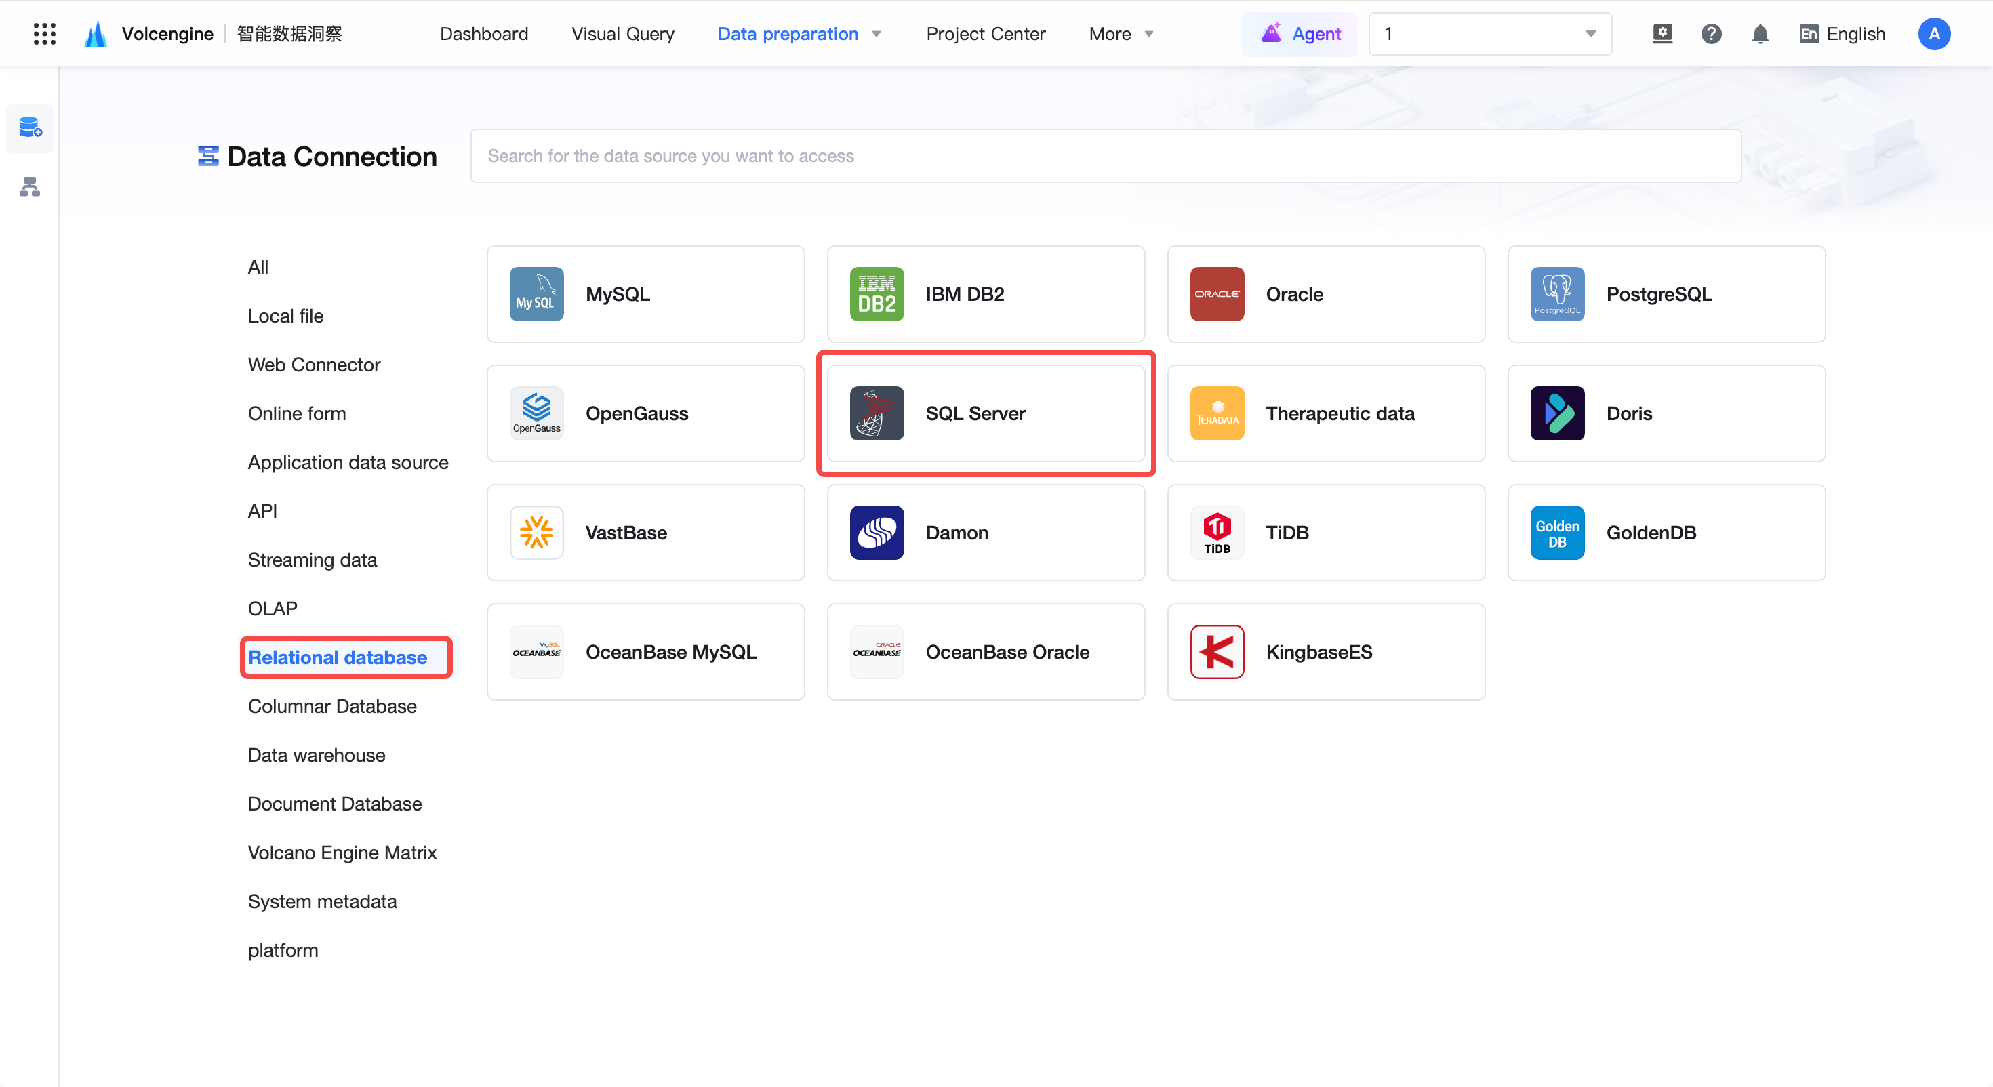1993x1087 pixels.
Task: Select the GoldenDB data source card
Action: 1666,532
